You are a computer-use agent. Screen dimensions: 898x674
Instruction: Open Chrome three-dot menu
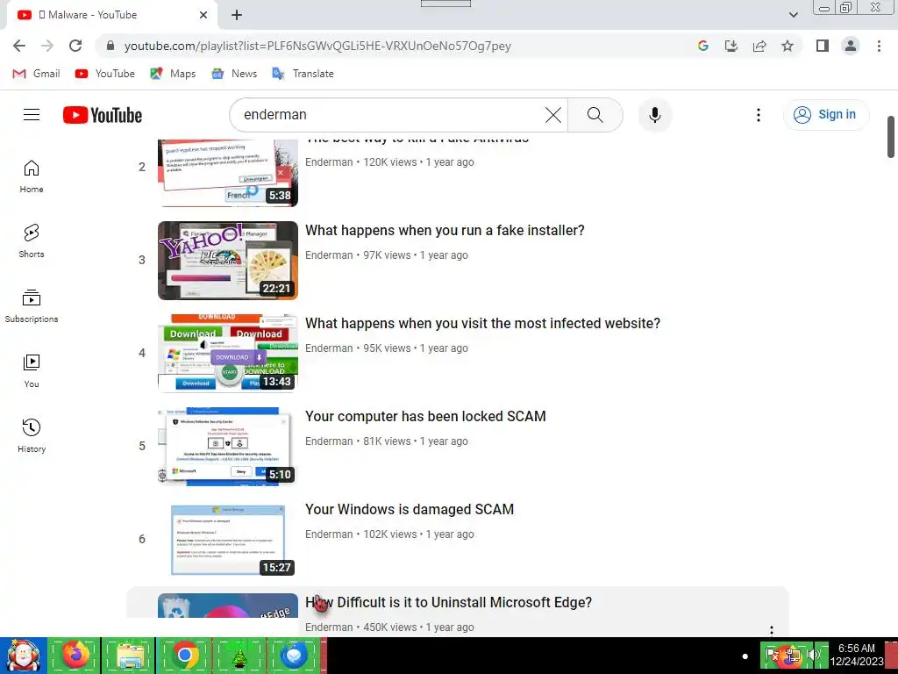[879, 46]
